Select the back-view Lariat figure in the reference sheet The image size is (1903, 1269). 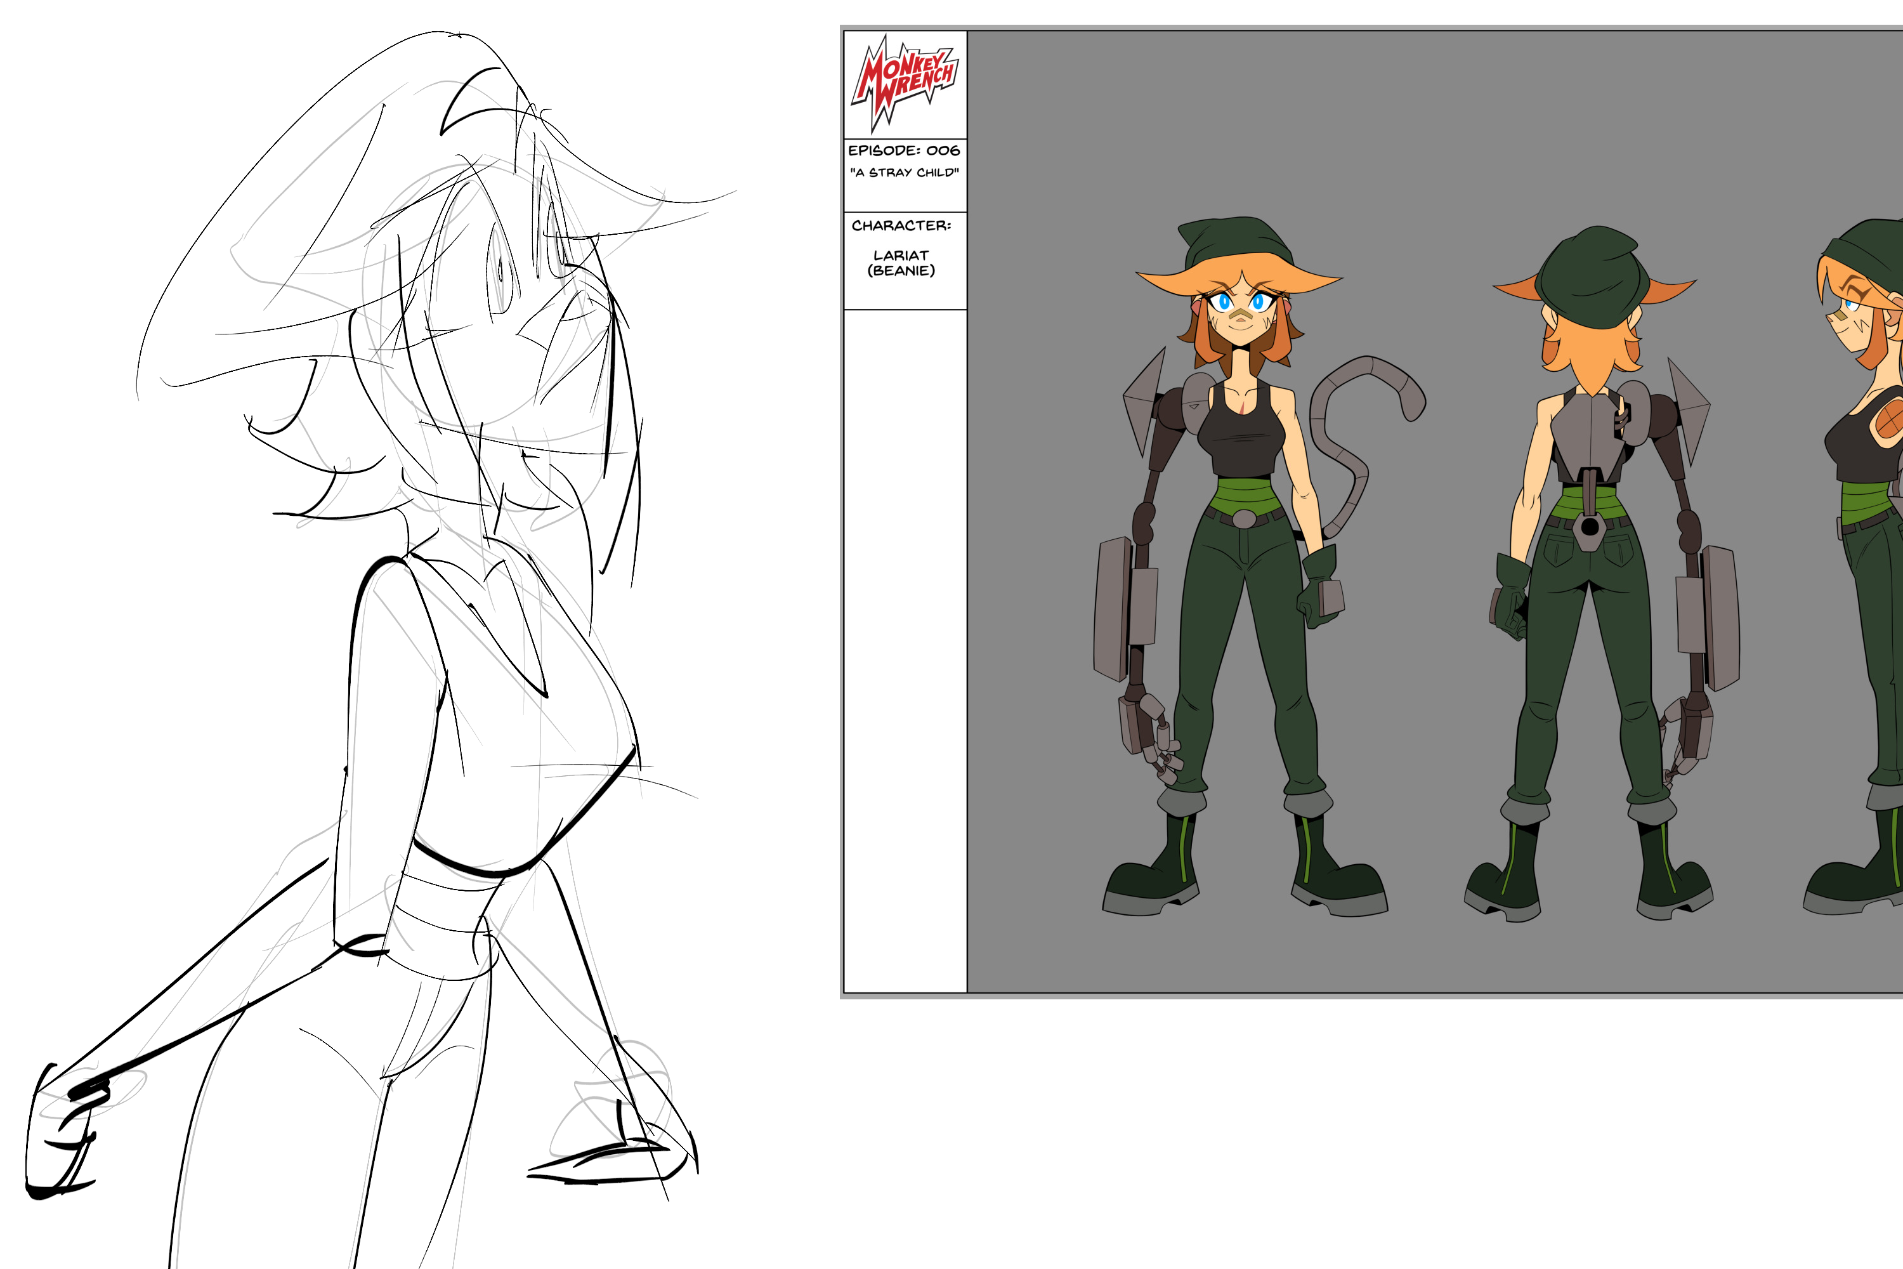coord(1602,573)
